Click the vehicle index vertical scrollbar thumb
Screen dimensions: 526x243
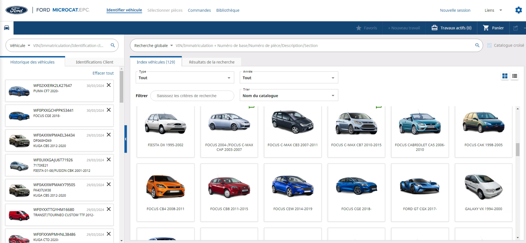click(517, 150)
